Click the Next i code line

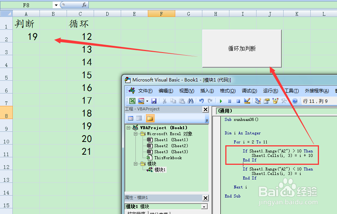(240, 187)
